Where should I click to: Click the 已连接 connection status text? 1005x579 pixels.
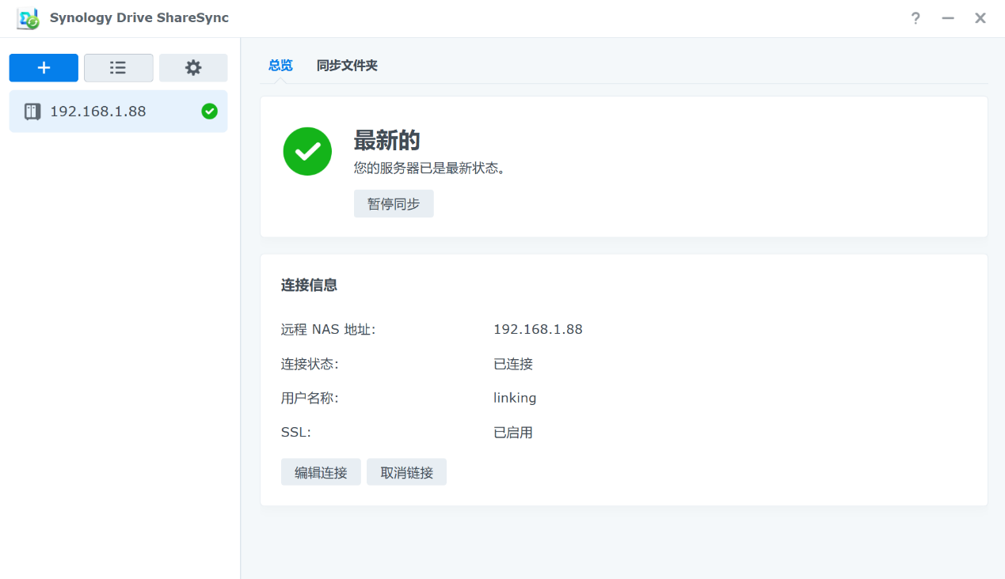(513, 364)
